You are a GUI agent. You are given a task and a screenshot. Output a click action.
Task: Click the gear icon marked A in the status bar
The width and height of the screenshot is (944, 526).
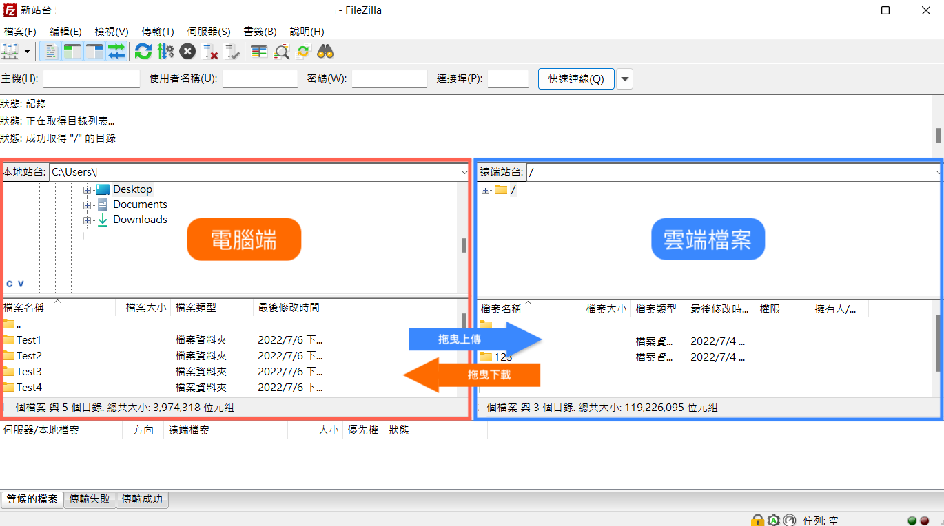pyautogui.click(x=774, y=520)
